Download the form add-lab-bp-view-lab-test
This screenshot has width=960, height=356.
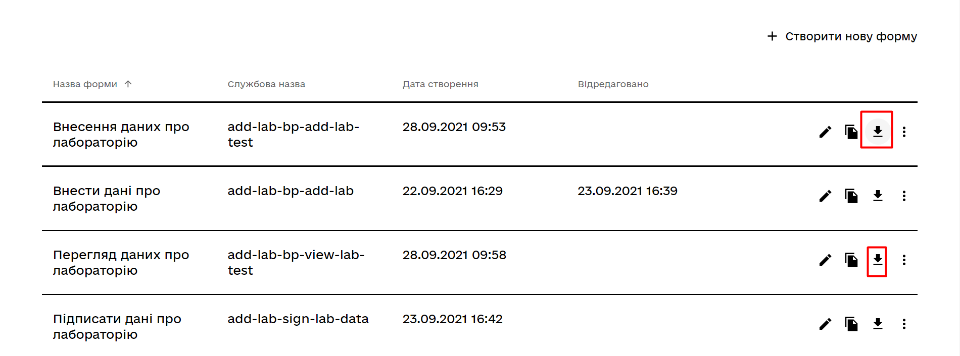click(x=878, y=260)
